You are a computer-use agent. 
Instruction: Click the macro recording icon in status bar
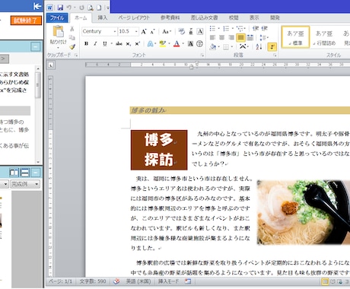188,281
